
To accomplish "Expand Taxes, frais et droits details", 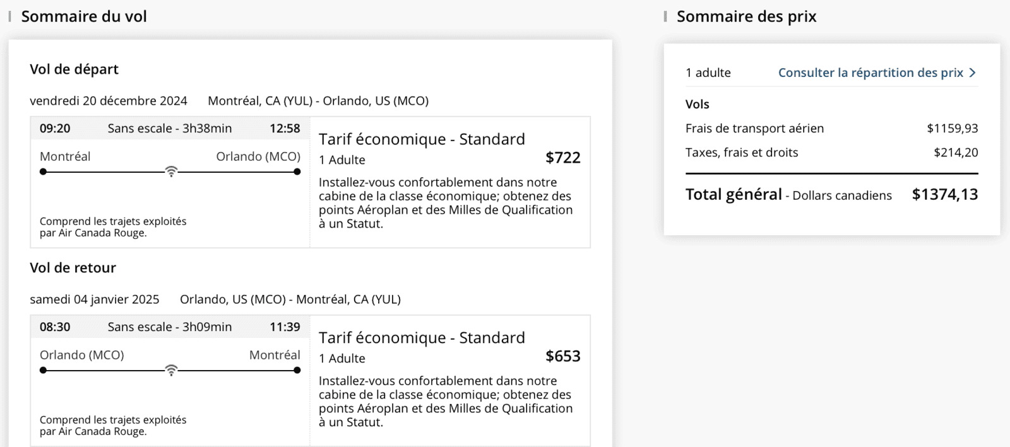I will click(x=741, y=152).
